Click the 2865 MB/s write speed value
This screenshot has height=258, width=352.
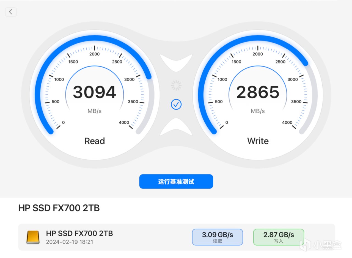[x=258, y=92]
